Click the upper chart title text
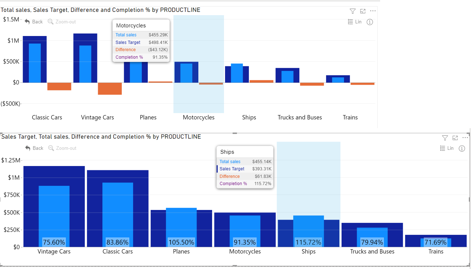Image resolution: width=471 pixels, height=269 pixels. (x=100, y=10)
